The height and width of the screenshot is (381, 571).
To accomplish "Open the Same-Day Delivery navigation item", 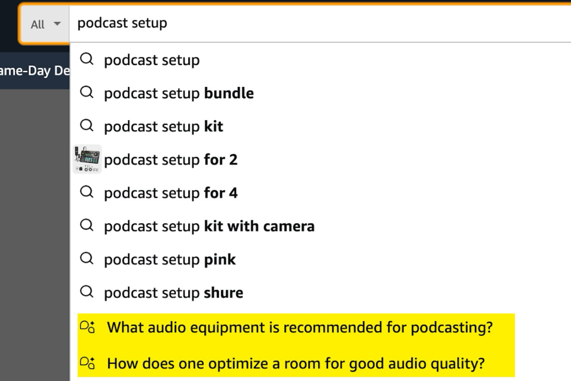I will [x=35, y=70].
